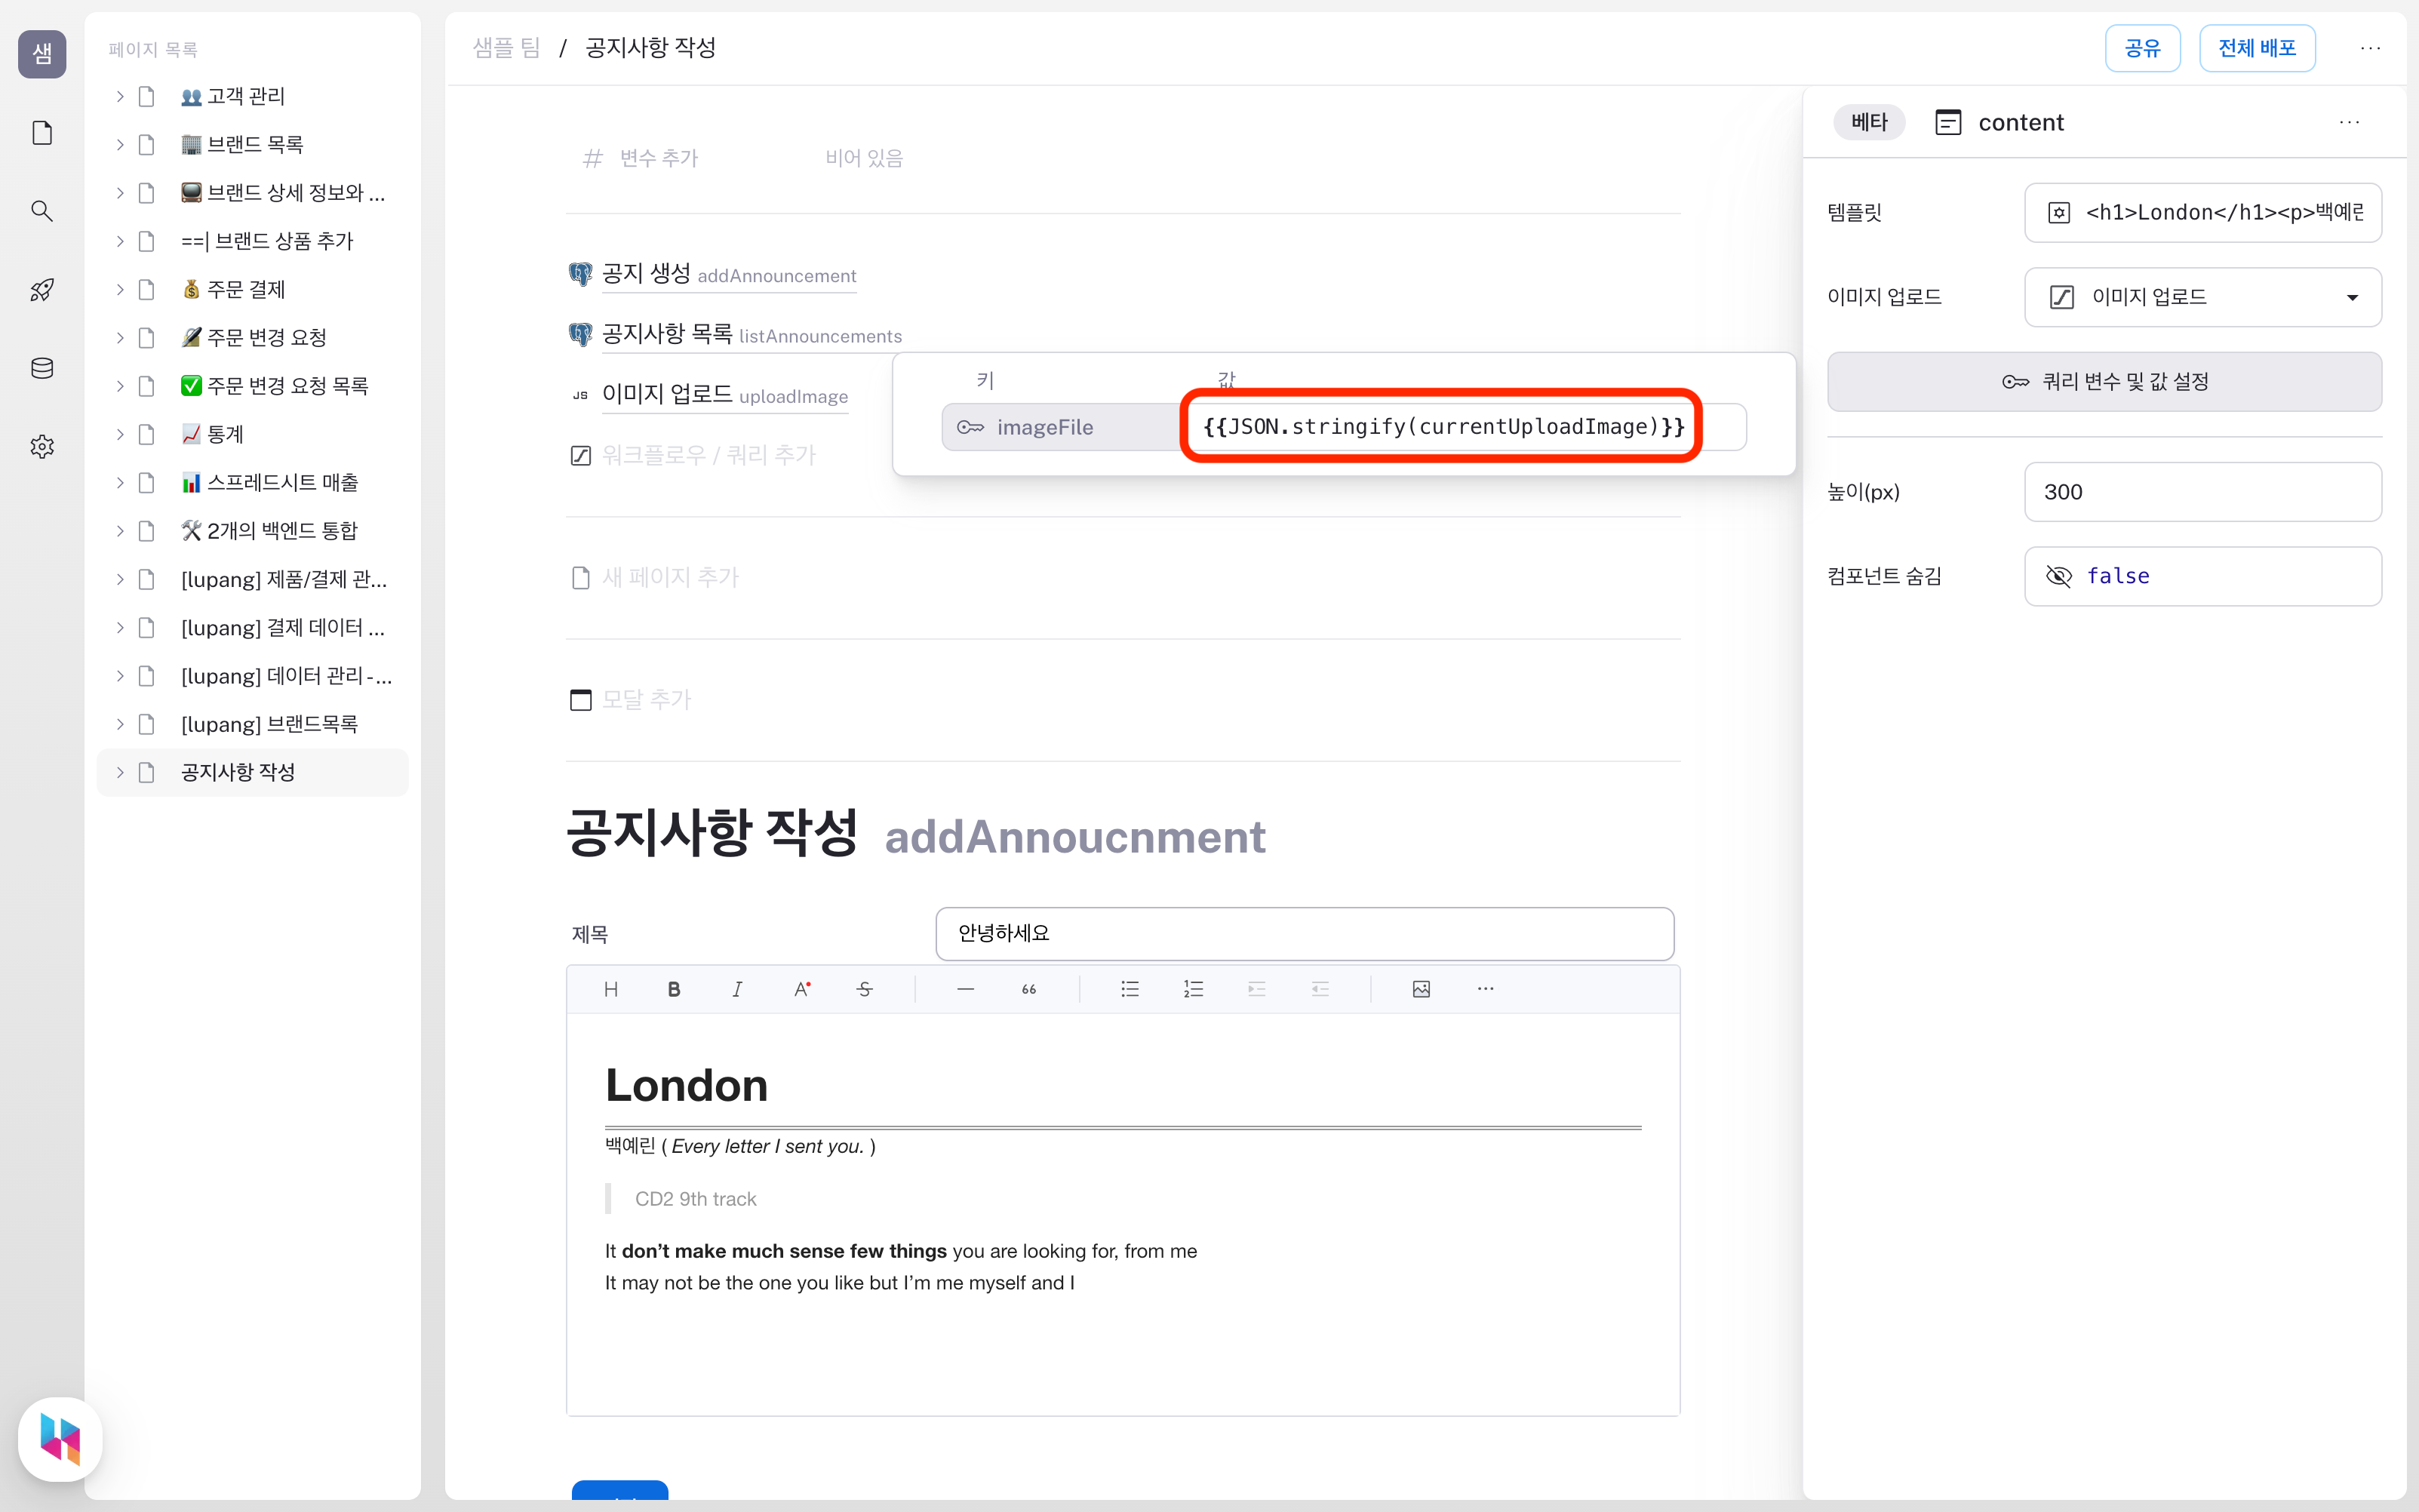Screen dimensions: 2419x1512
Task: Open the settings gear in left rail
Action: tap(42, 446)
